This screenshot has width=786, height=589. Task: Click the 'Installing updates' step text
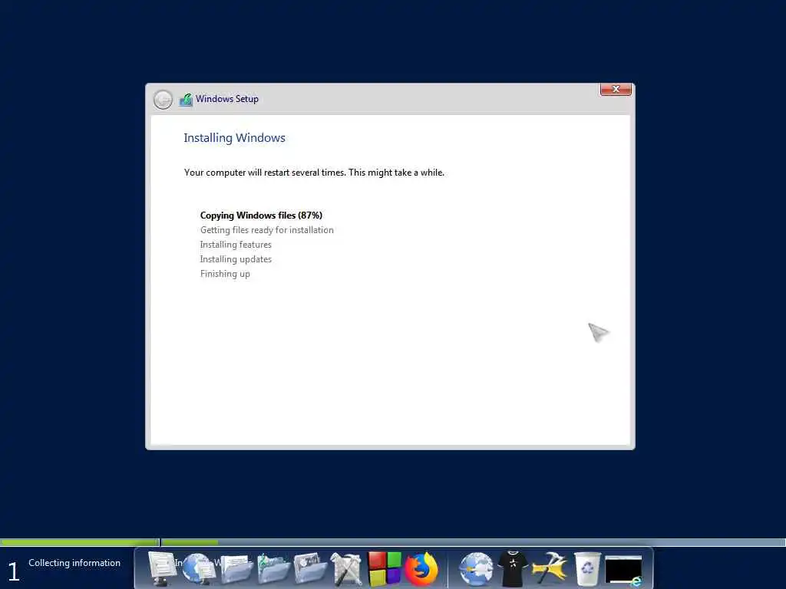tap(236, 259)
